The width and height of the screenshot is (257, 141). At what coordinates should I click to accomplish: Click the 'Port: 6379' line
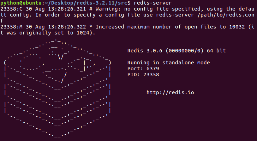coord(143,69)
